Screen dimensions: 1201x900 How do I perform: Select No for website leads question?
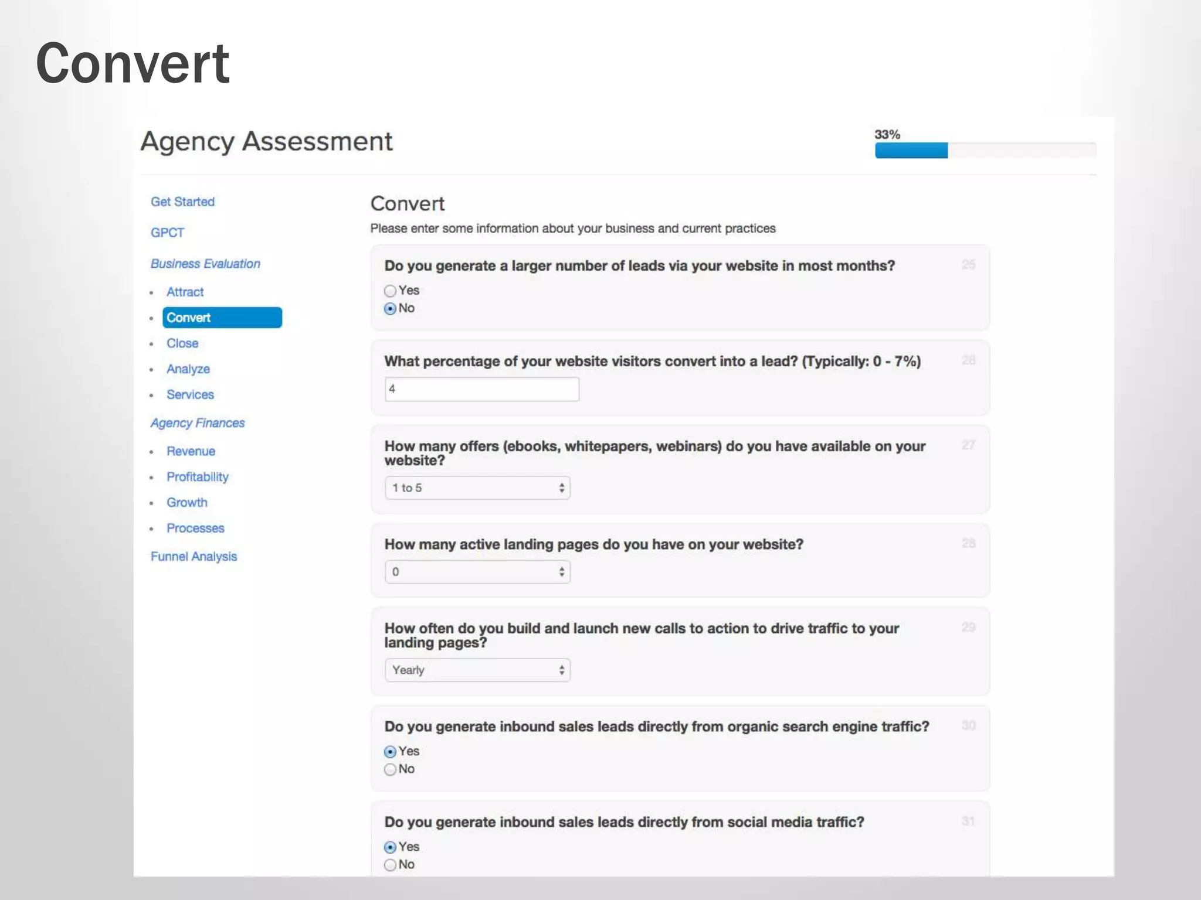pos(390,309)
